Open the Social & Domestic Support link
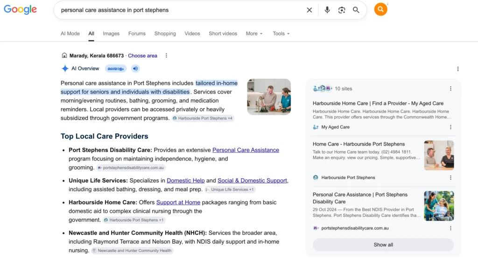The width and height of the screenshot is (478, 263). pyautogui.click(x=252, y=180)
